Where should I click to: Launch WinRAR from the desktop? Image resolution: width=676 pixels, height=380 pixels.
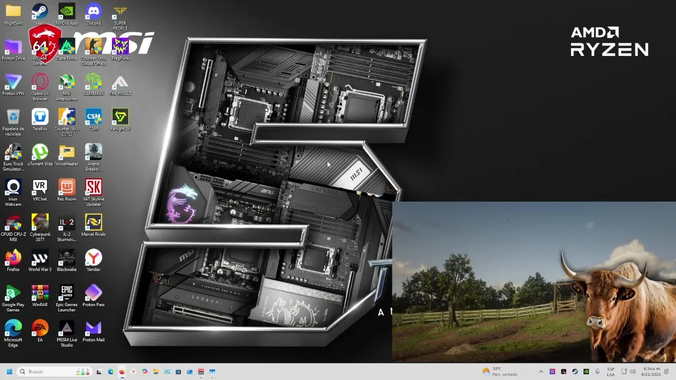click(x=40, y=297)
